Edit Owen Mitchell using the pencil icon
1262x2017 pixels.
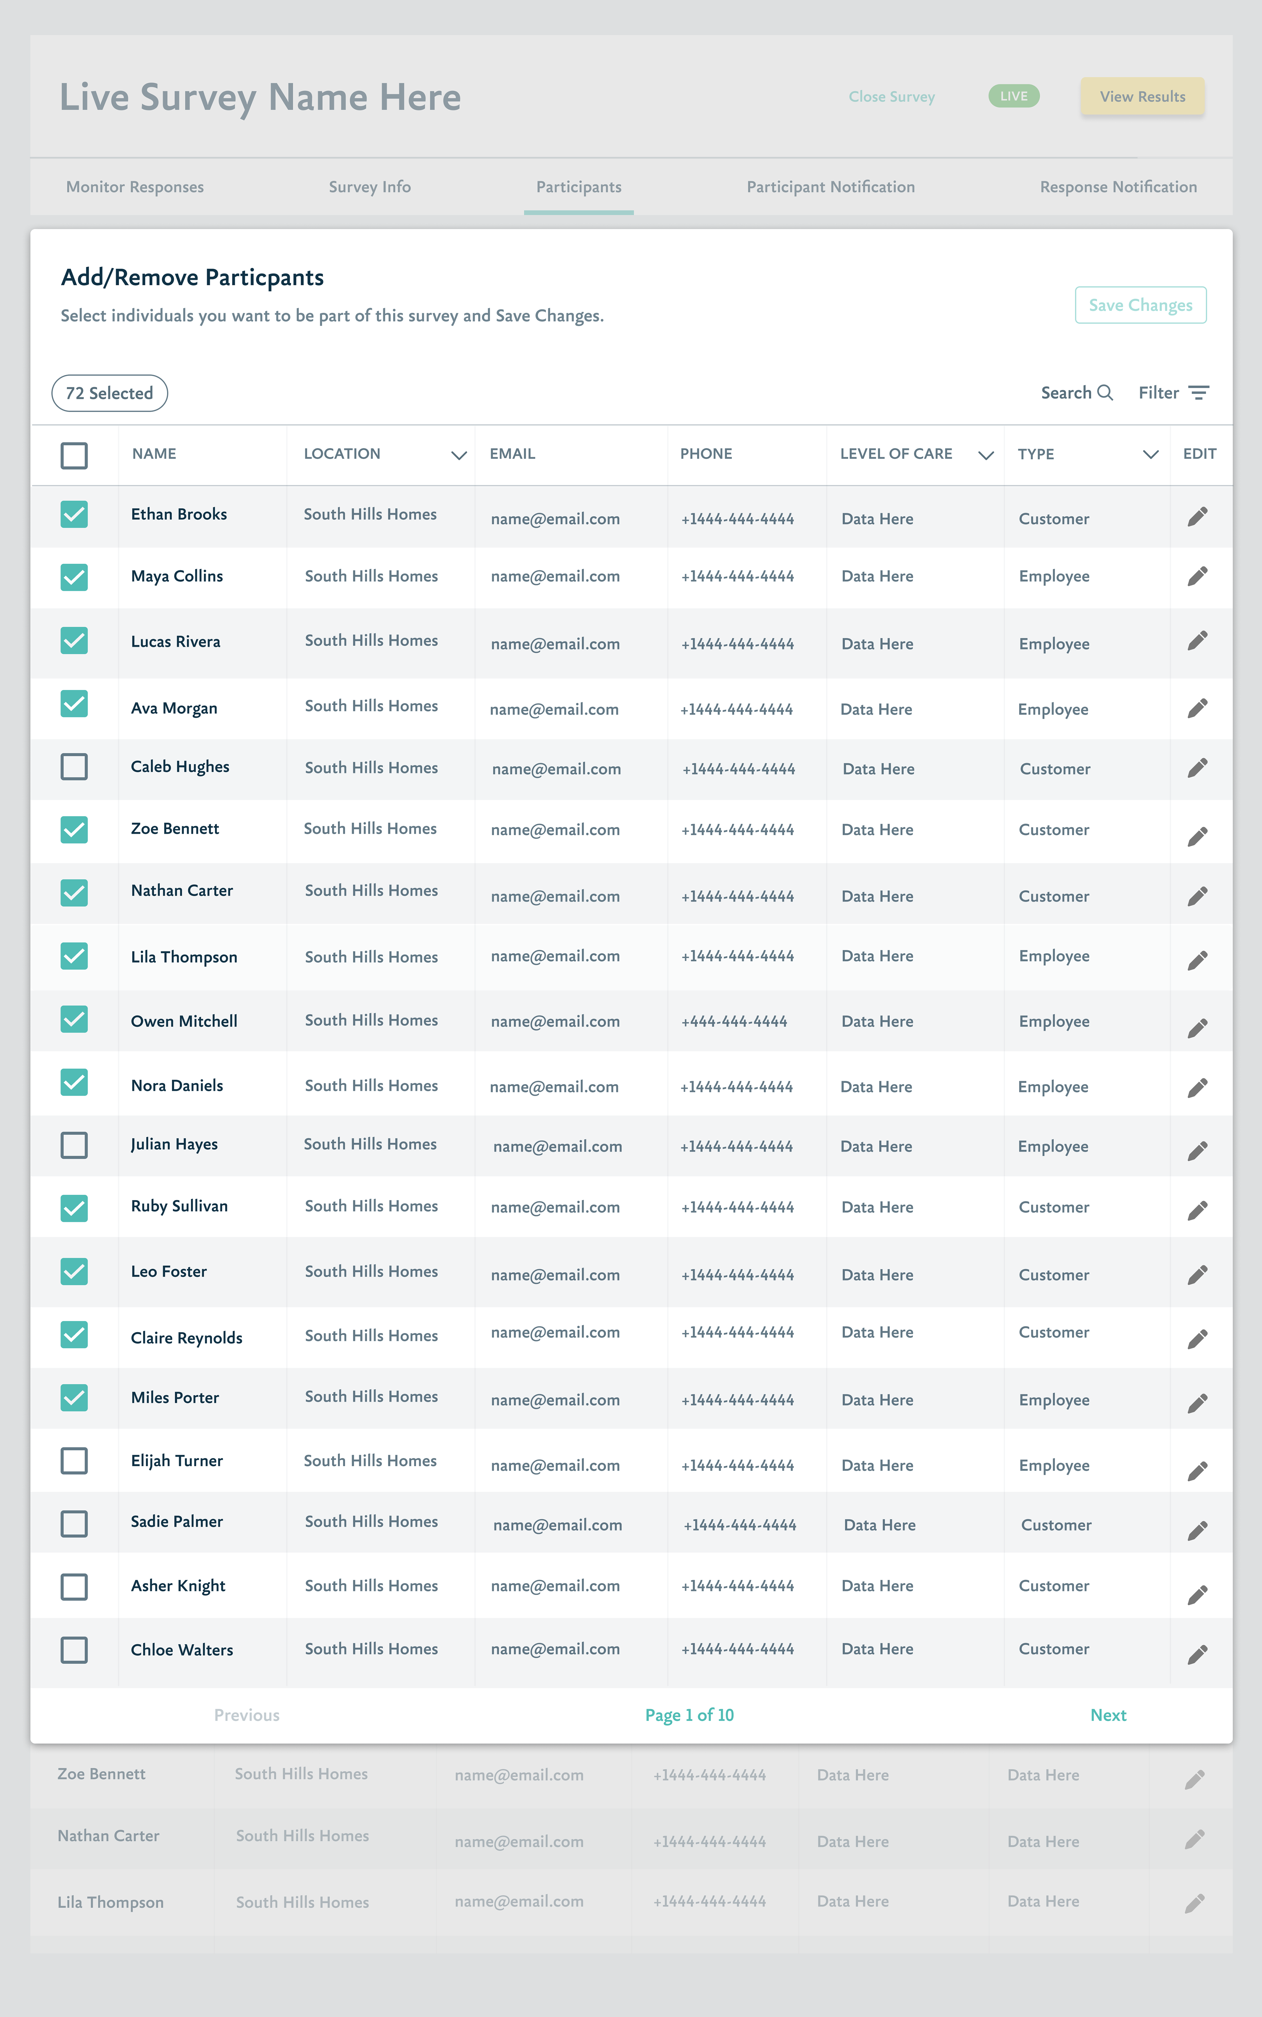(x=1197, y=1028)
